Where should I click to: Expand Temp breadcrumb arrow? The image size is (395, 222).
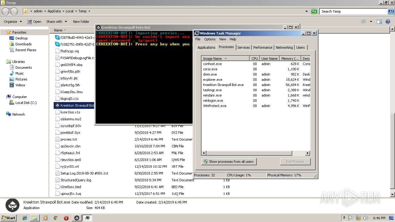[89, 11]
